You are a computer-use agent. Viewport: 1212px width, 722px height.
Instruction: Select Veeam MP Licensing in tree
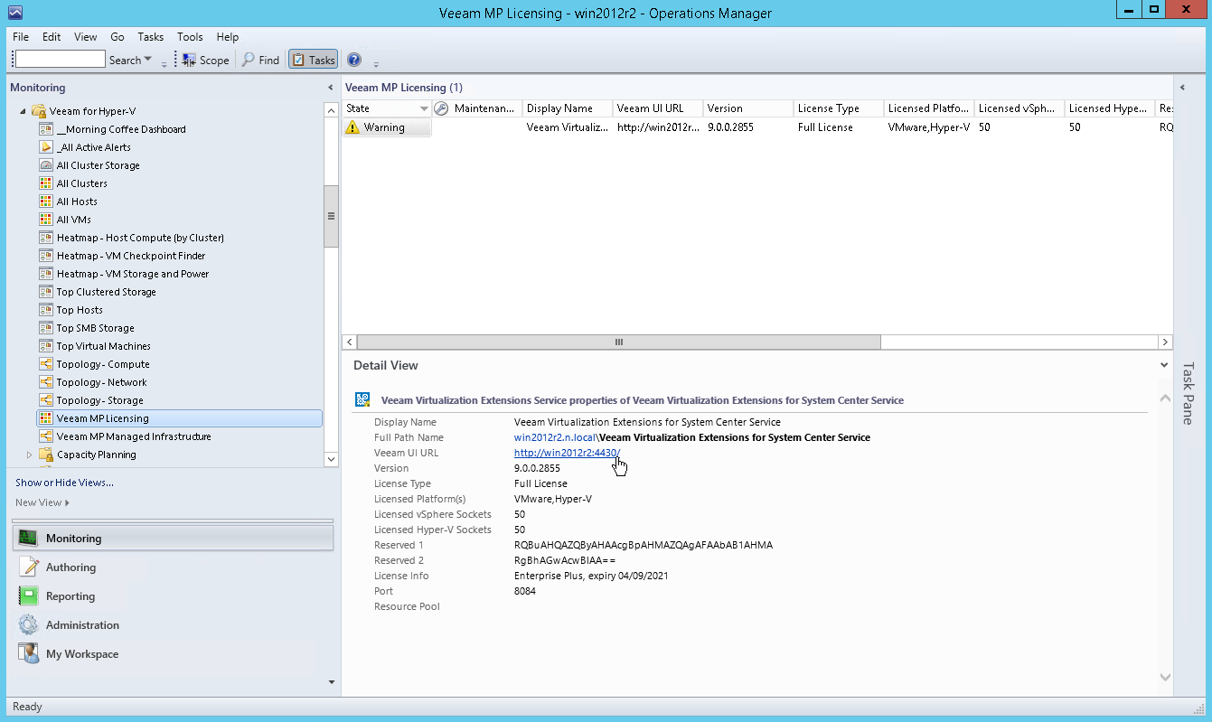tap(179, 418)
